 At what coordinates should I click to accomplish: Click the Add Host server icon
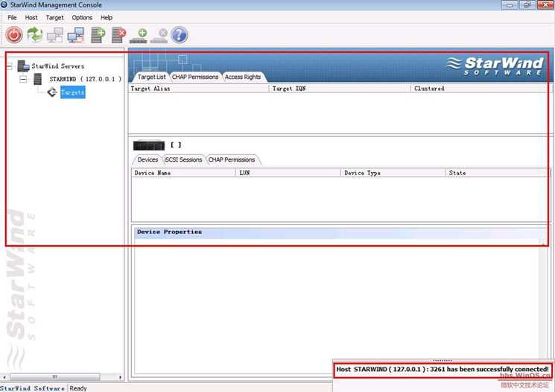click(x=98, y=35)
